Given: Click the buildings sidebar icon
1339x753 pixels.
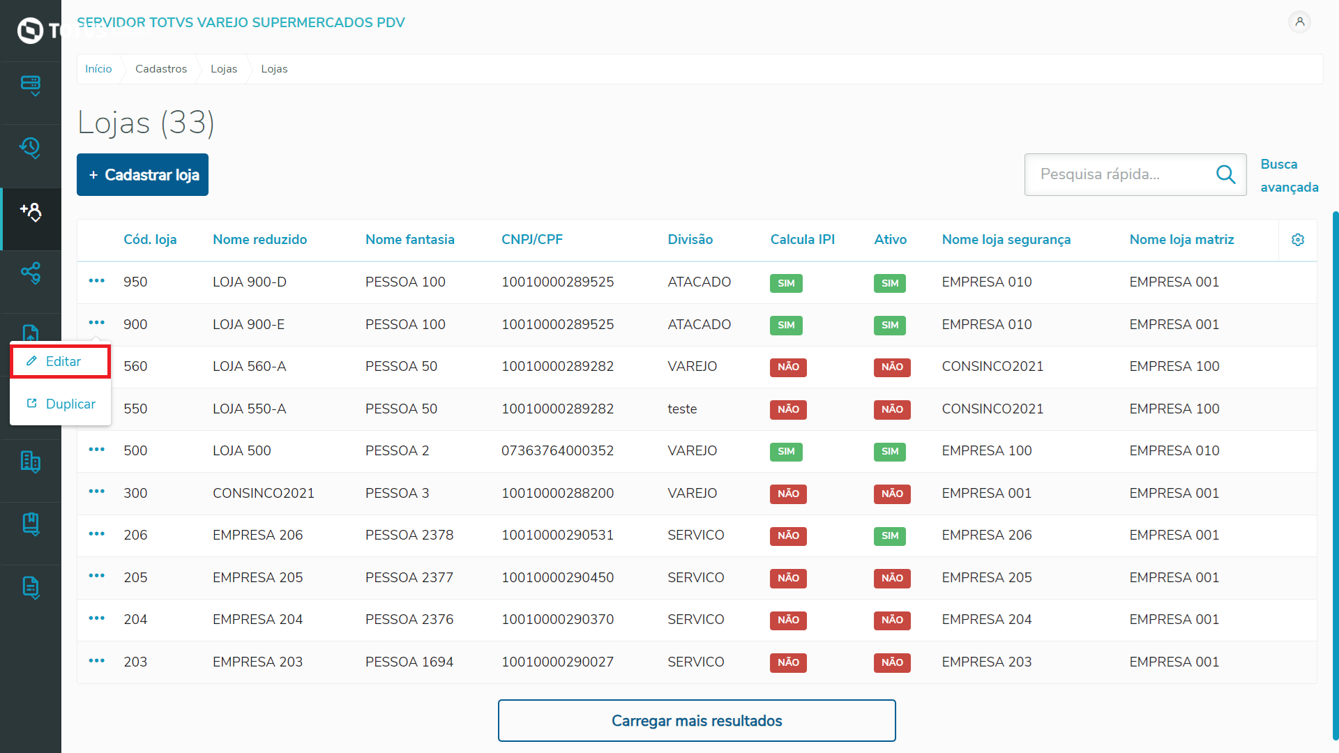Looking at the screenshot, I should click(31, 462).
